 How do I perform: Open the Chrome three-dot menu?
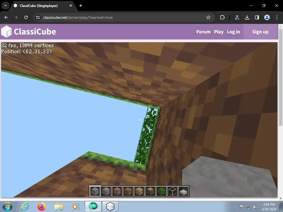coord(277,17)
